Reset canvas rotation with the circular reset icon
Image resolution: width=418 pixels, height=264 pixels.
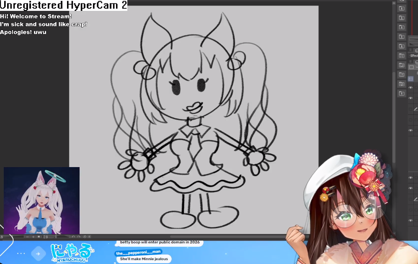85,236
